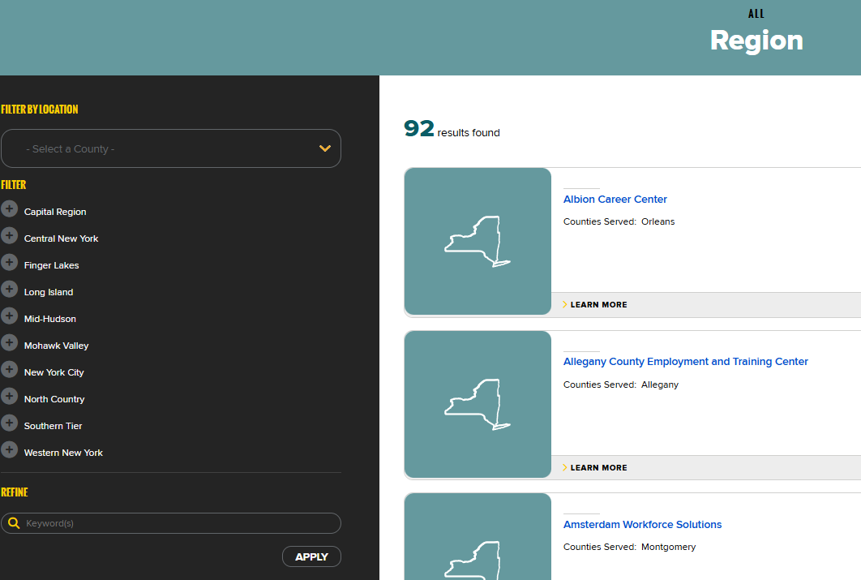Click Learn More under Albion Career Center
The image size is (861, 580).
coord(598,305)
